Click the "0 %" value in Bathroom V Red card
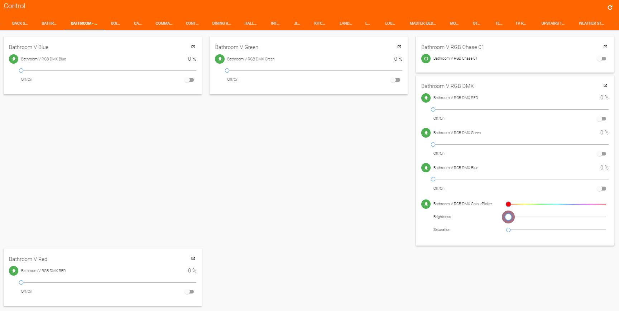The image size is (619, 311). click(x=192, y=271)
